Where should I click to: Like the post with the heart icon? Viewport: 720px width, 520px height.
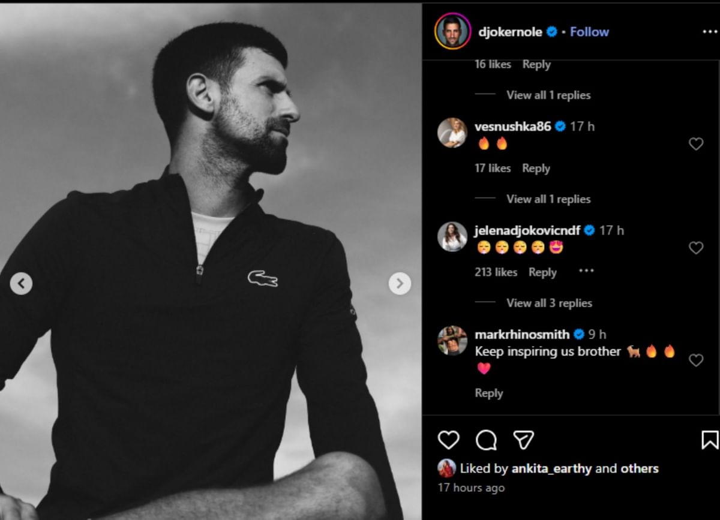click(448, 440)
